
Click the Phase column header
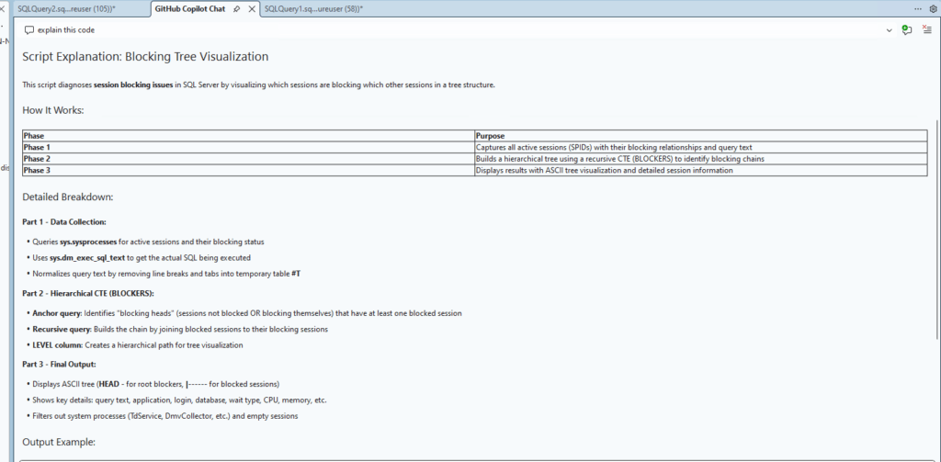click(x=34, y=136)
